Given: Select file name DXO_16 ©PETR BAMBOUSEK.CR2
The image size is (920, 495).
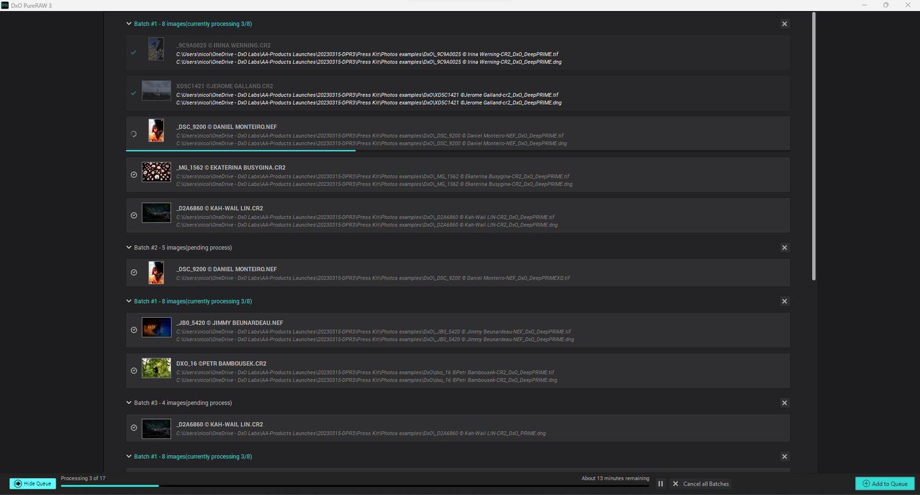Looking at the screenshot, I should 221,363.
